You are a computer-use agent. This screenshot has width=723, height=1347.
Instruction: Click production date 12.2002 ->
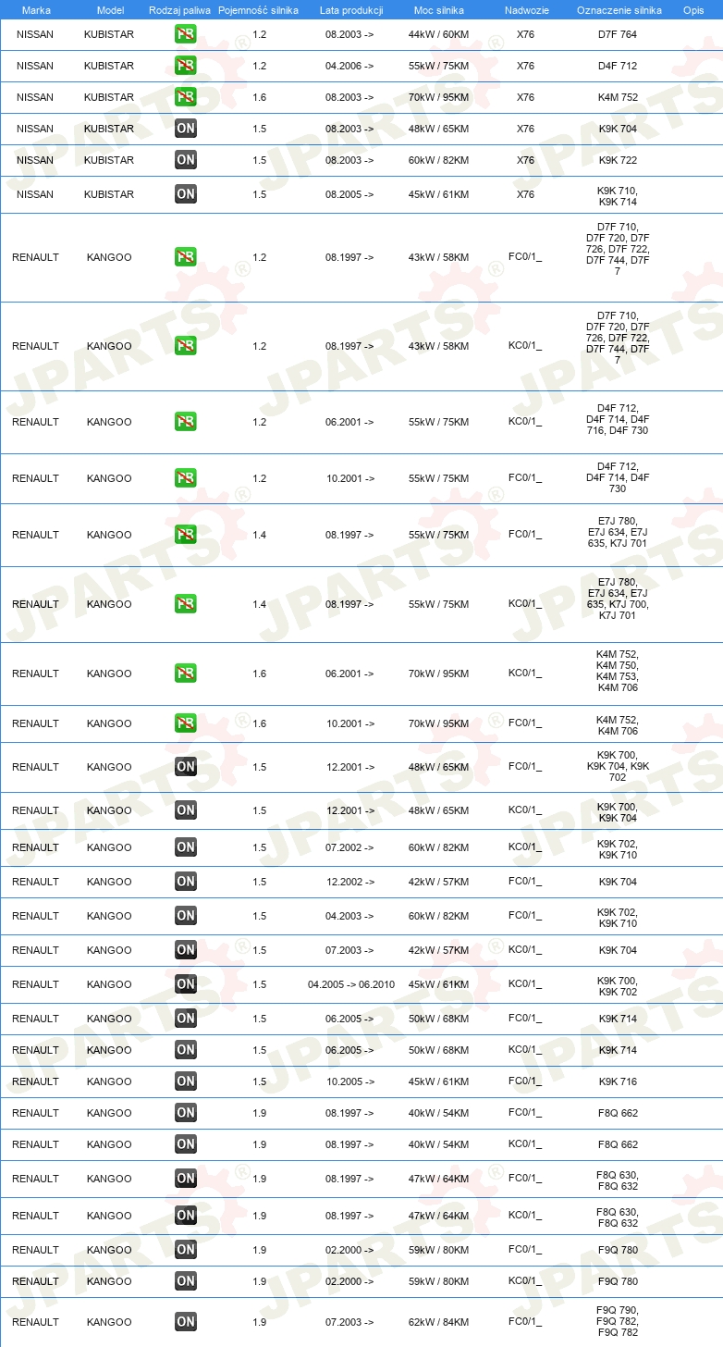coord(349,882)
